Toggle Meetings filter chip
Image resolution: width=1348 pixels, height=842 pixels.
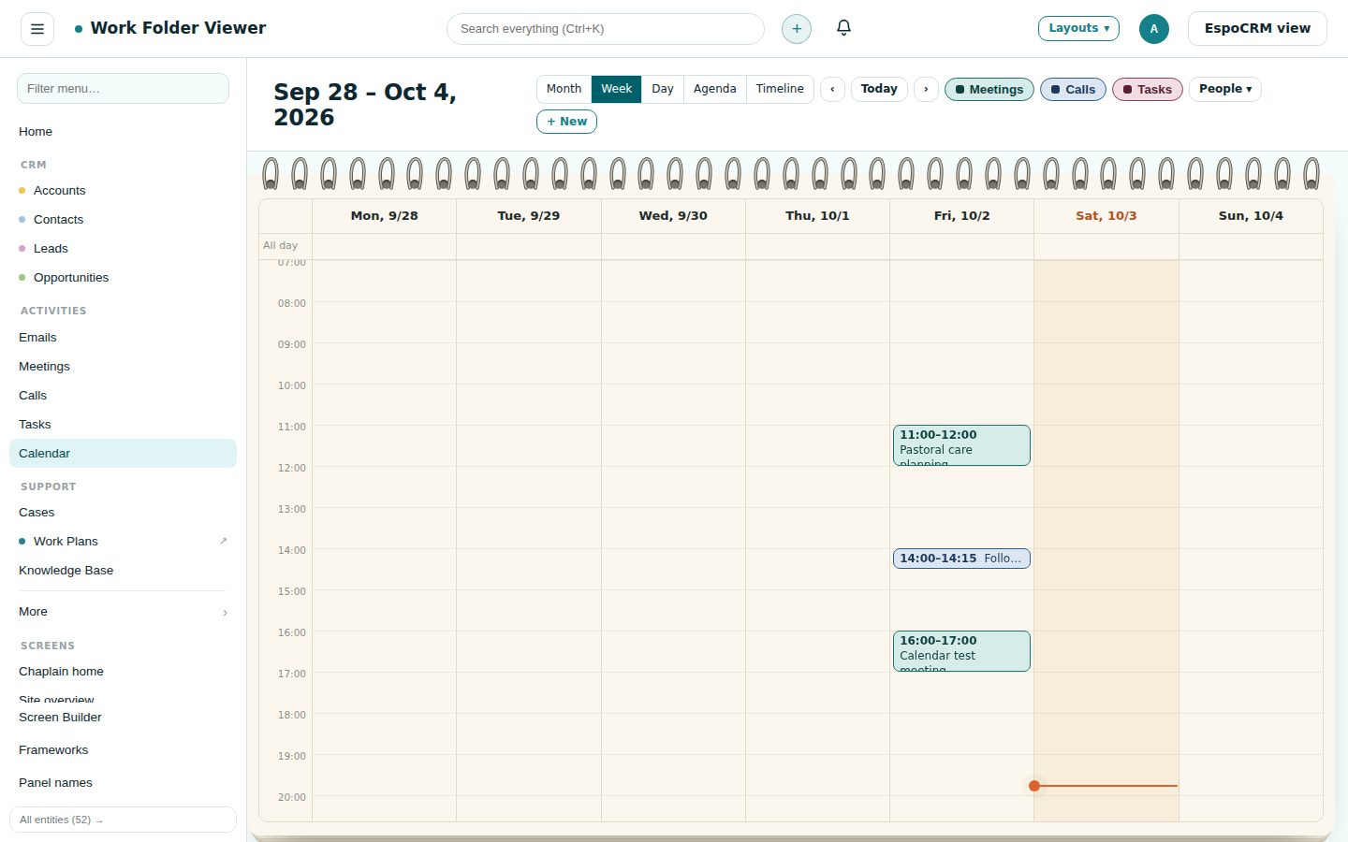989,89
